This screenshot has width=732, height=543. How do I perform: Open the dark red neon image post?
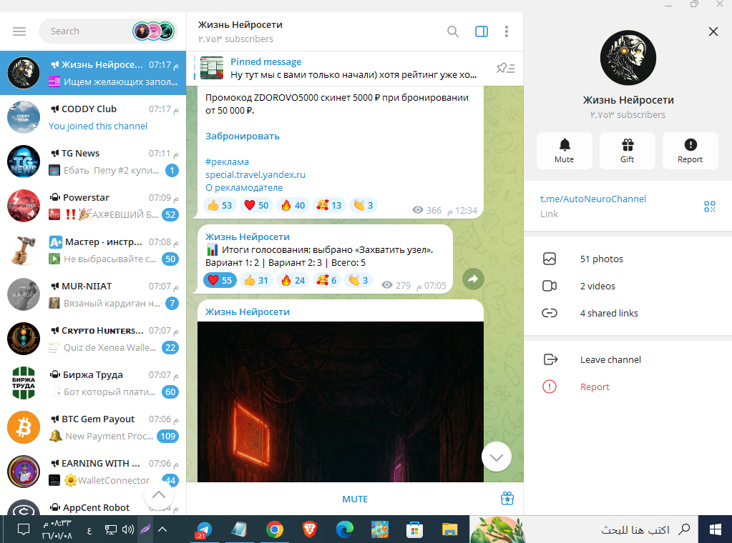pos(341,402)
